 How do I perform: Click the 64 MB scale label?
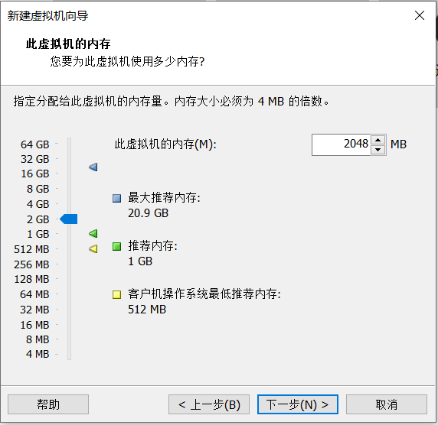tap(34, 294)
